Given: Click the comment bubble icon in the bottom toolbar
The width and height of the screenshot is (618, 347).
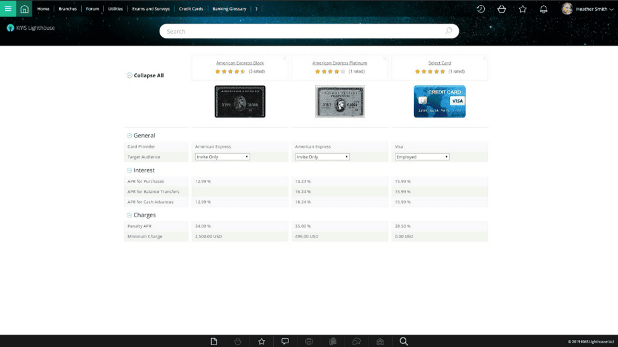Looking at the screenshot, I should pyautogui.click(x=285, y=341).
